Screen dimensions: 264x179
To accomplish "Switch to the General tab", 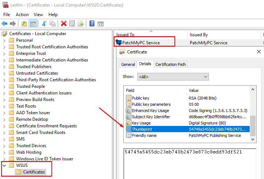I will 128,64.
